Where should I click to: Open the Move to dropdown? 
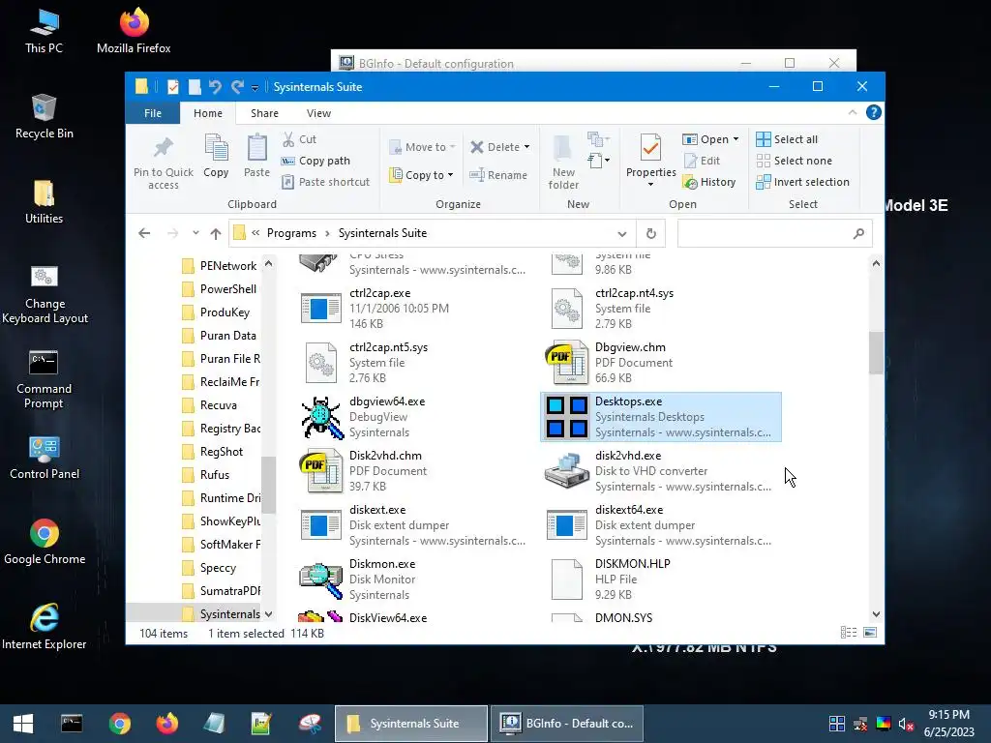pos(422,147)
